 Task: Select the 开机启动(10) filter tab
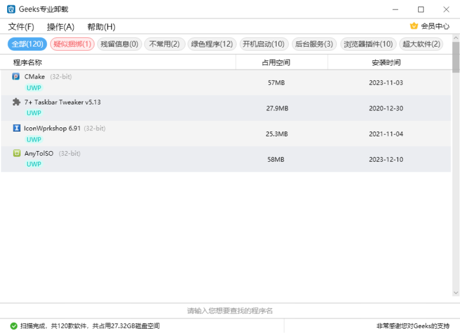264,44
